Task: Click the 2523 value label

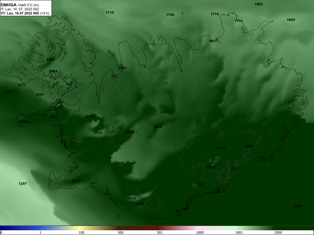Action: [x=9, y=92]
